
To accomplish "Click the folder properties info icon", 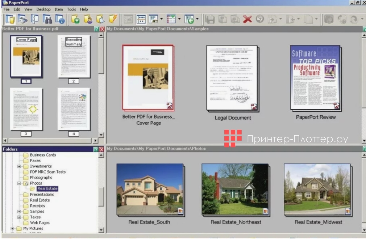I will [x=59, y=19].
